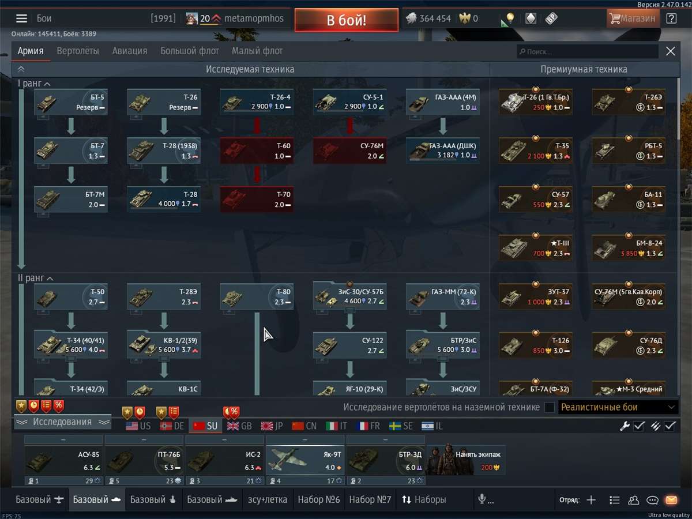This screenshot has height=519, width=692.
Task: Select the DE nation tab
Action: click(171, 426)
